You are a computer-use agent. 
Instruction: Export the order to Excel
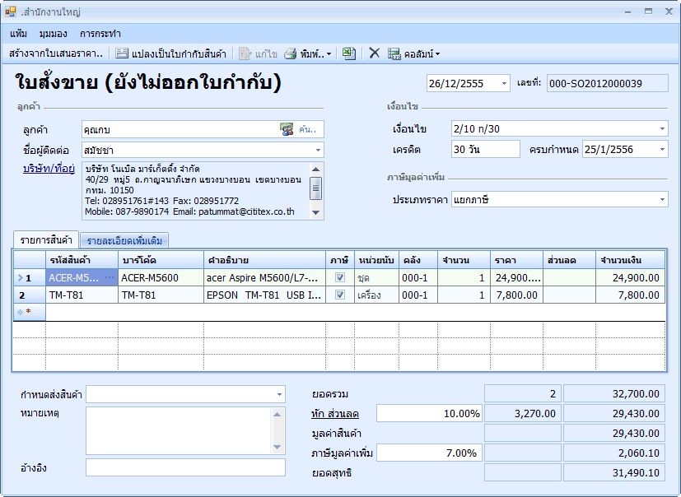[349, 53]
